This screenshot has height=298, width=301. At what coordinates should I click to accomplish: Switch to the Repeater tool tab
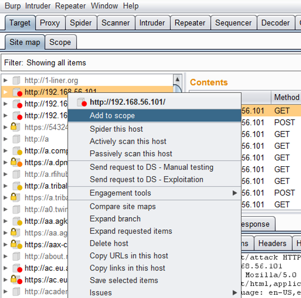190,23
